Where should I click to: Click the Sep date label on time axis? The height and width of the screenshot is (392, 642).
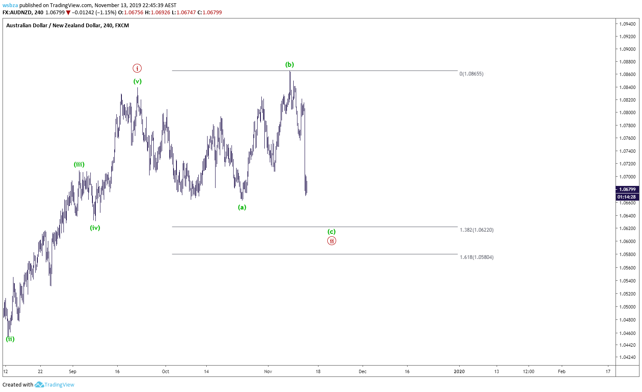[x=73, y=371]
